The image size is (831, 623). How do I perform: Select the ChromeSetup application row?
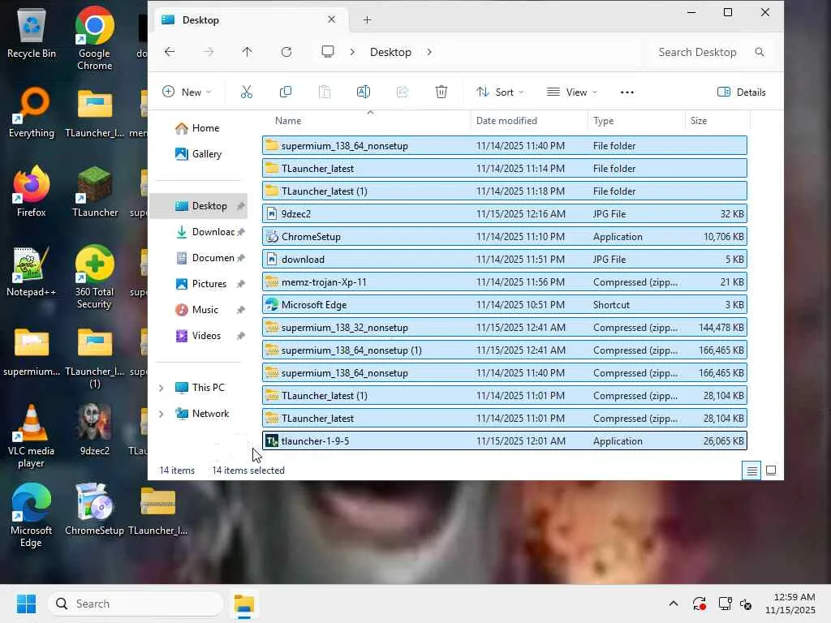coord(505,236)
